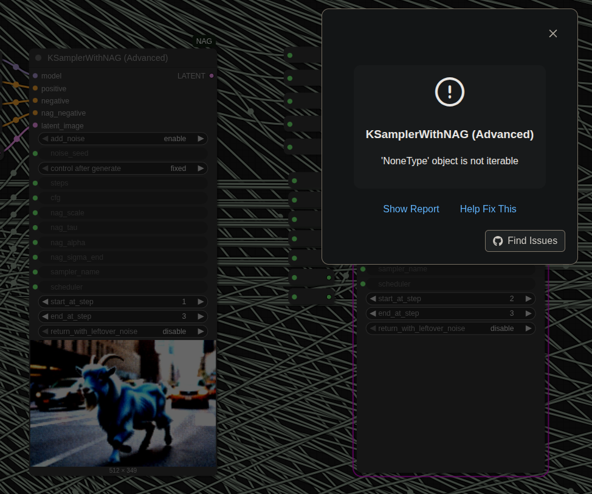Click the model input socket
This screenshot has width=592, height=494.
(x=35, y=76)
